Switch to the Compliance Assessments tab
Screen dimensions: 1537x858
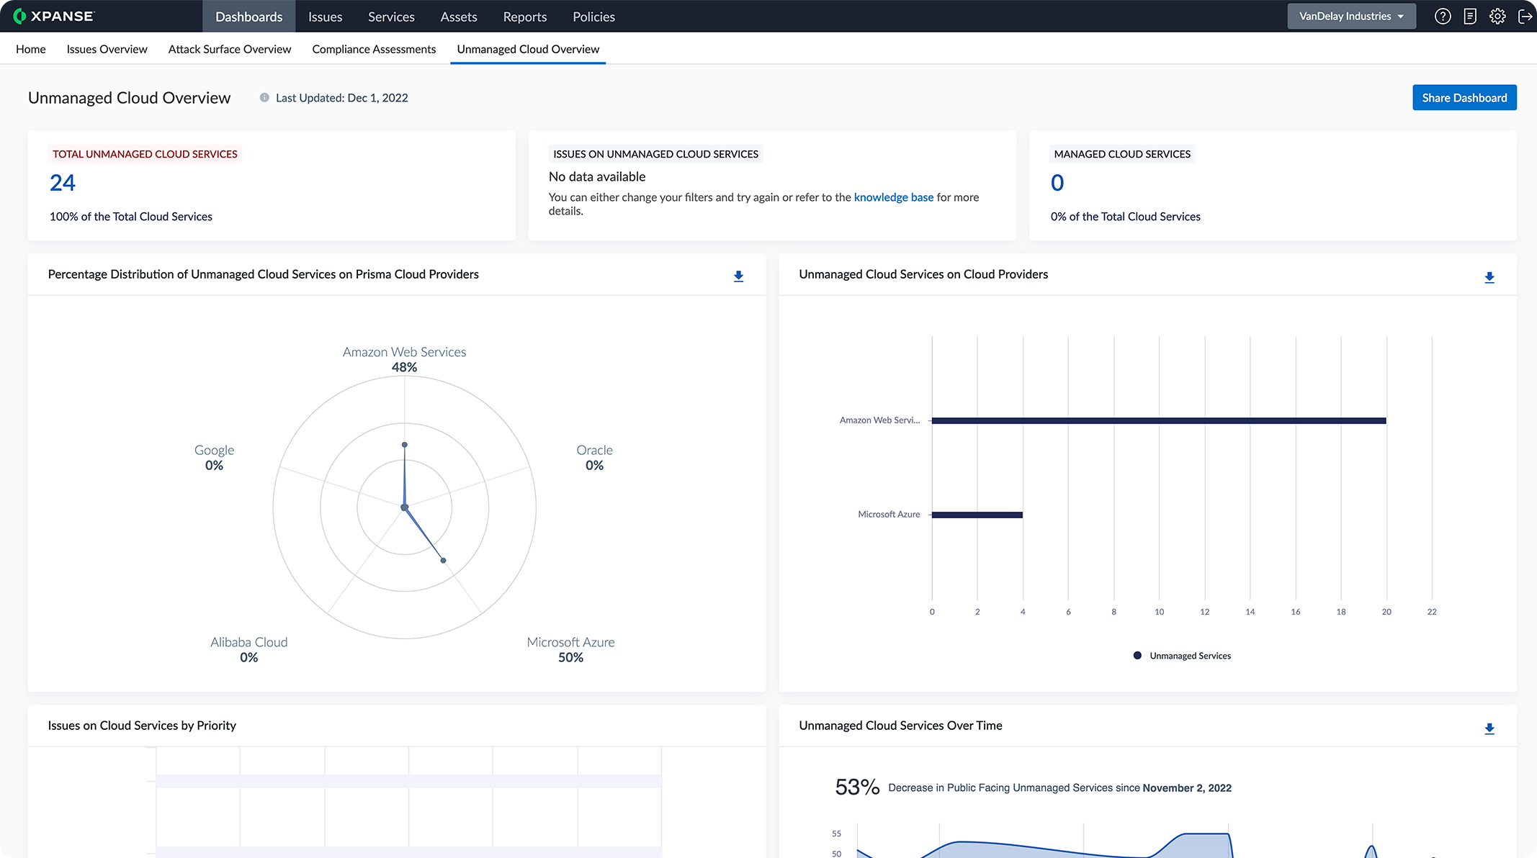[x=374, y=49]
